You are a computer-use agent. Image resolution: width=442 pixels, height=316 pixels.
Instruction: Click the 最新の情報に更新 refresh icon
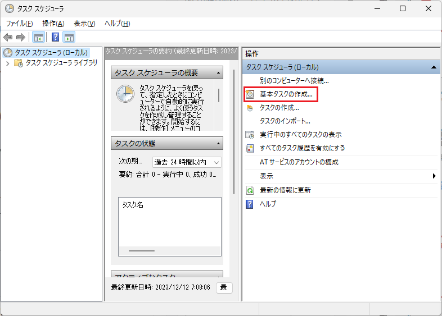click(250, 190)
